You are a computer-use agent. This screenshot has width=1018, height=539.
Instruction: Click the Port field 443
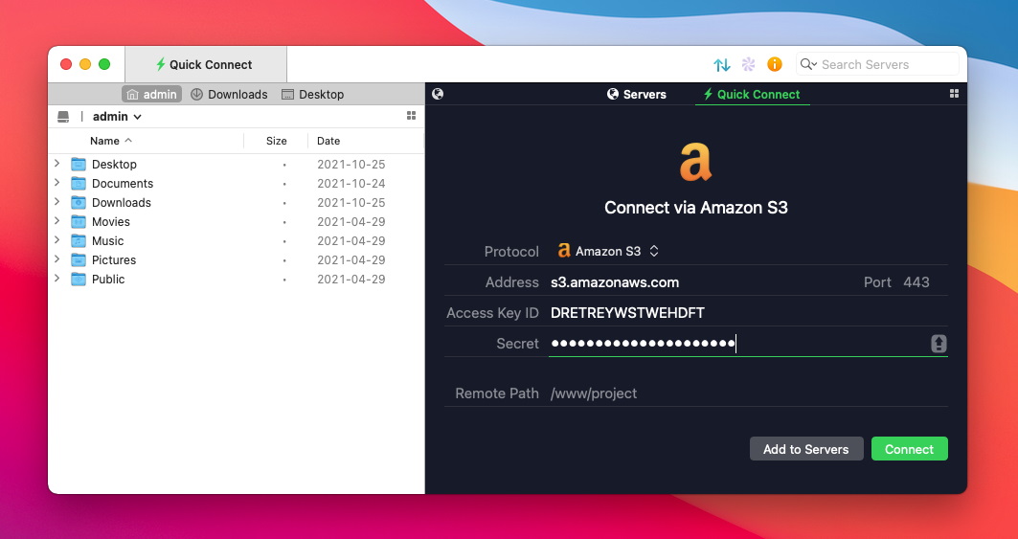pos(916,282)
